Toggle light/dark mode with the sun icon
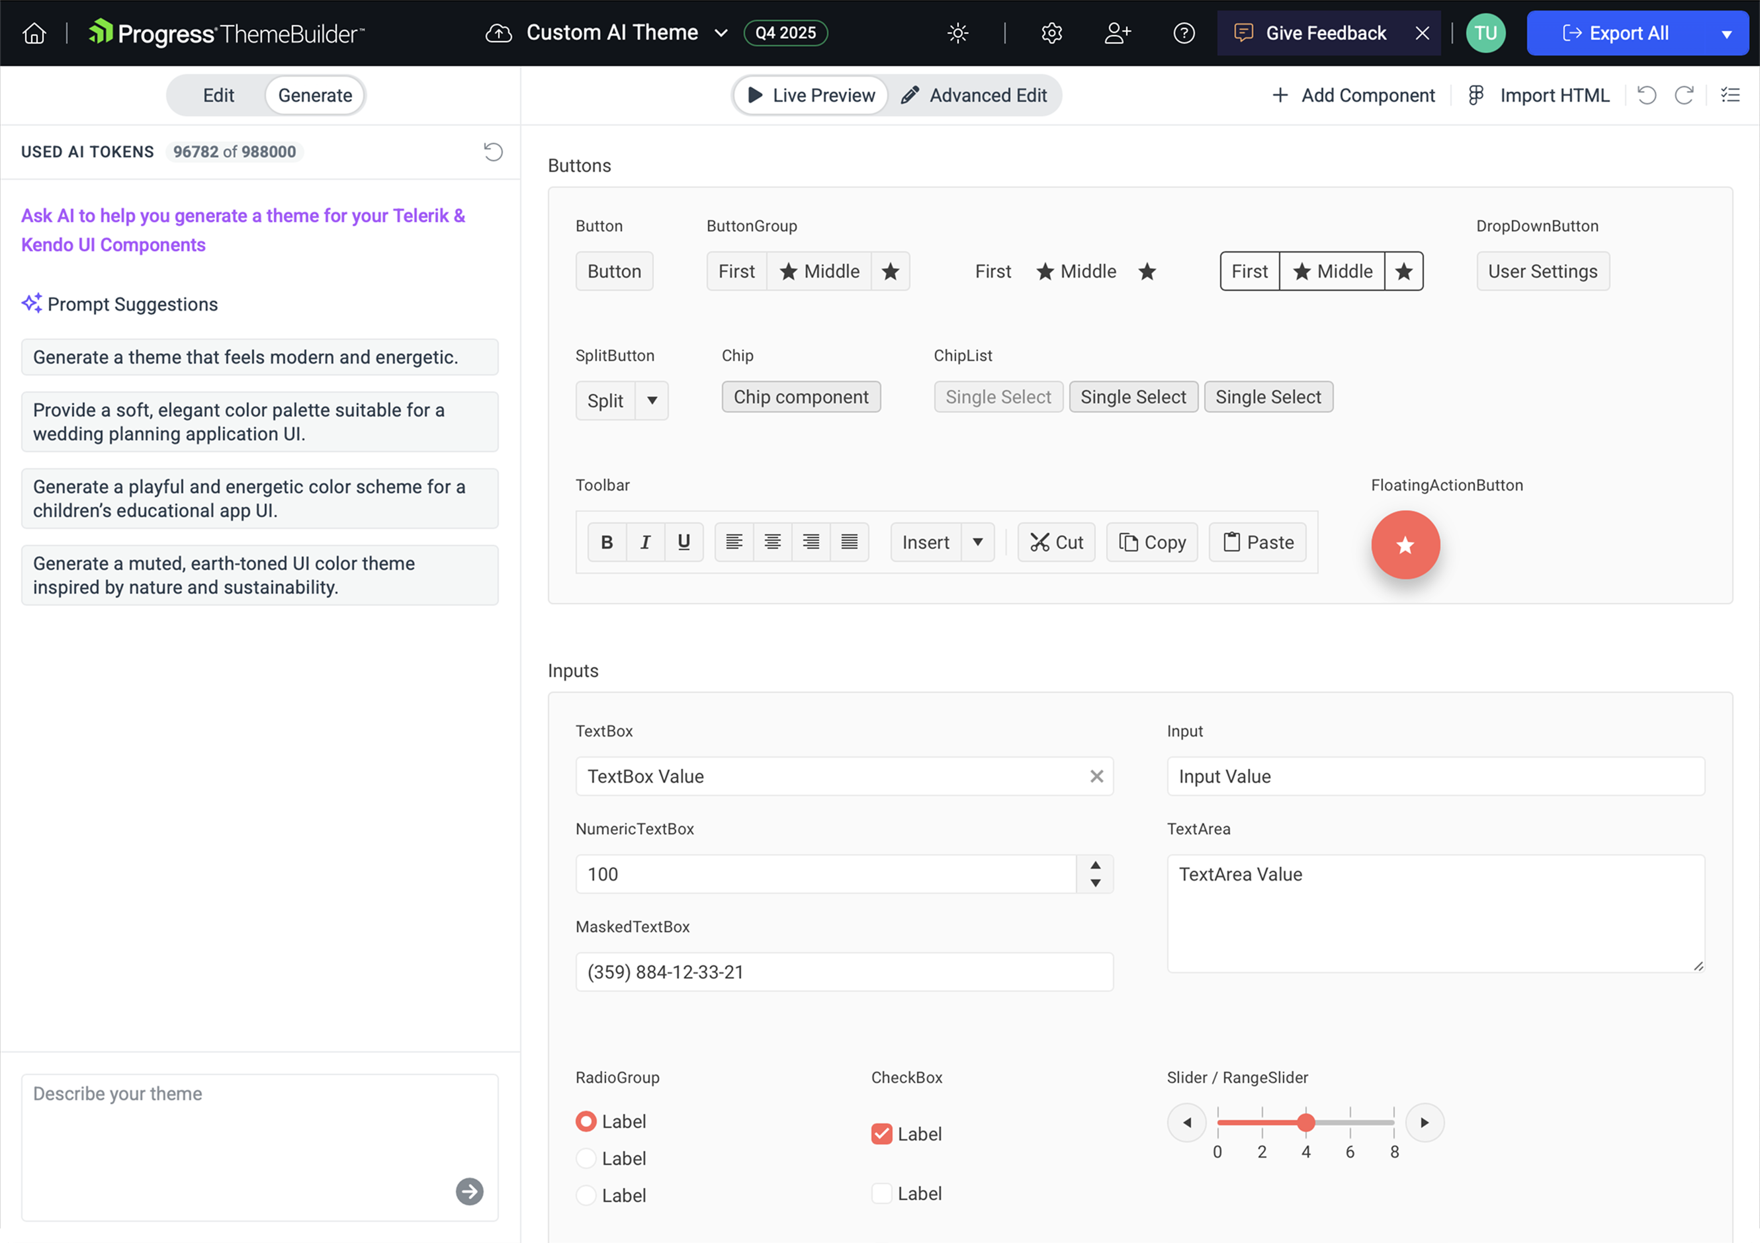1760x1243 pixels. [x=957, y=33]
